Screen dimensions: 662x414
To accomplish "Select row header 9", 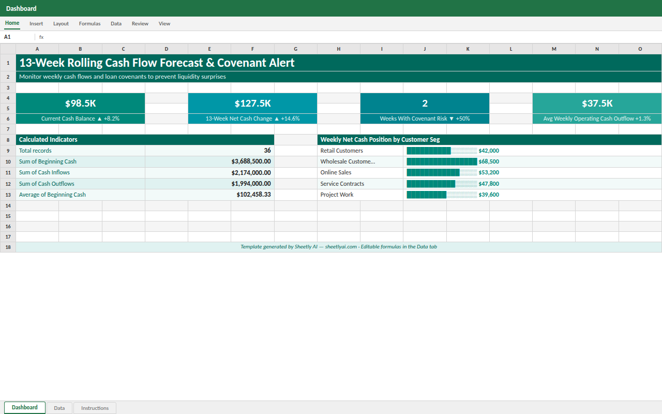I will point(8,151).
